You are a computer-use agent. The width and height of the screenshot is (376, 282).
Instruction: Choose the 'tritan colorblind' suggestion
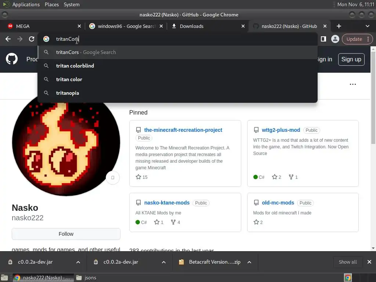point(177,66)
